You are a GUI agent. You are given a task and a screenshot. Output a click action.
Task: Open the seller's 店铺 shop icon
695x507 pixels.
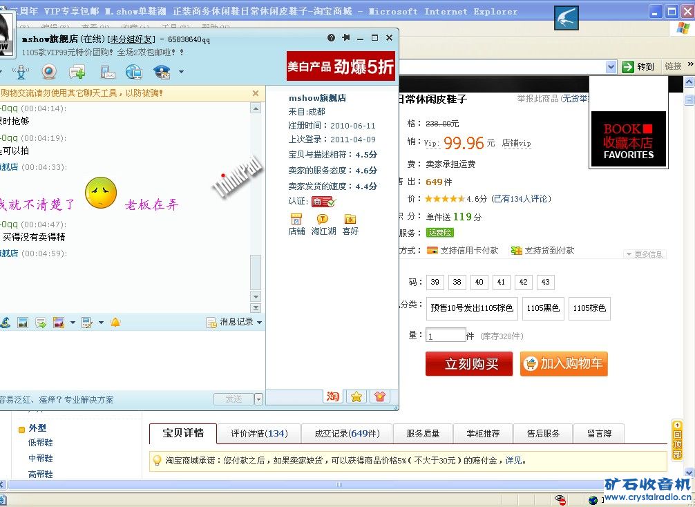coord(296,224)
